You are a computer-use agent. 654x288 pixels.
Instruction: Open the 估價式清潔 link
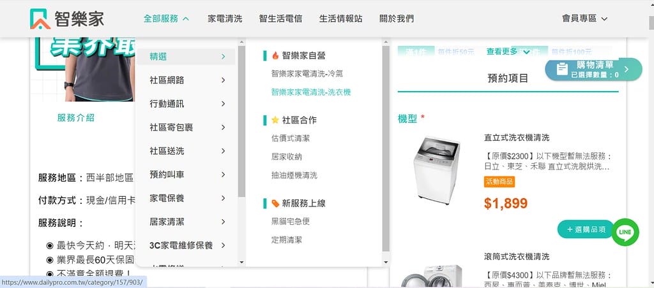[291, 138]
